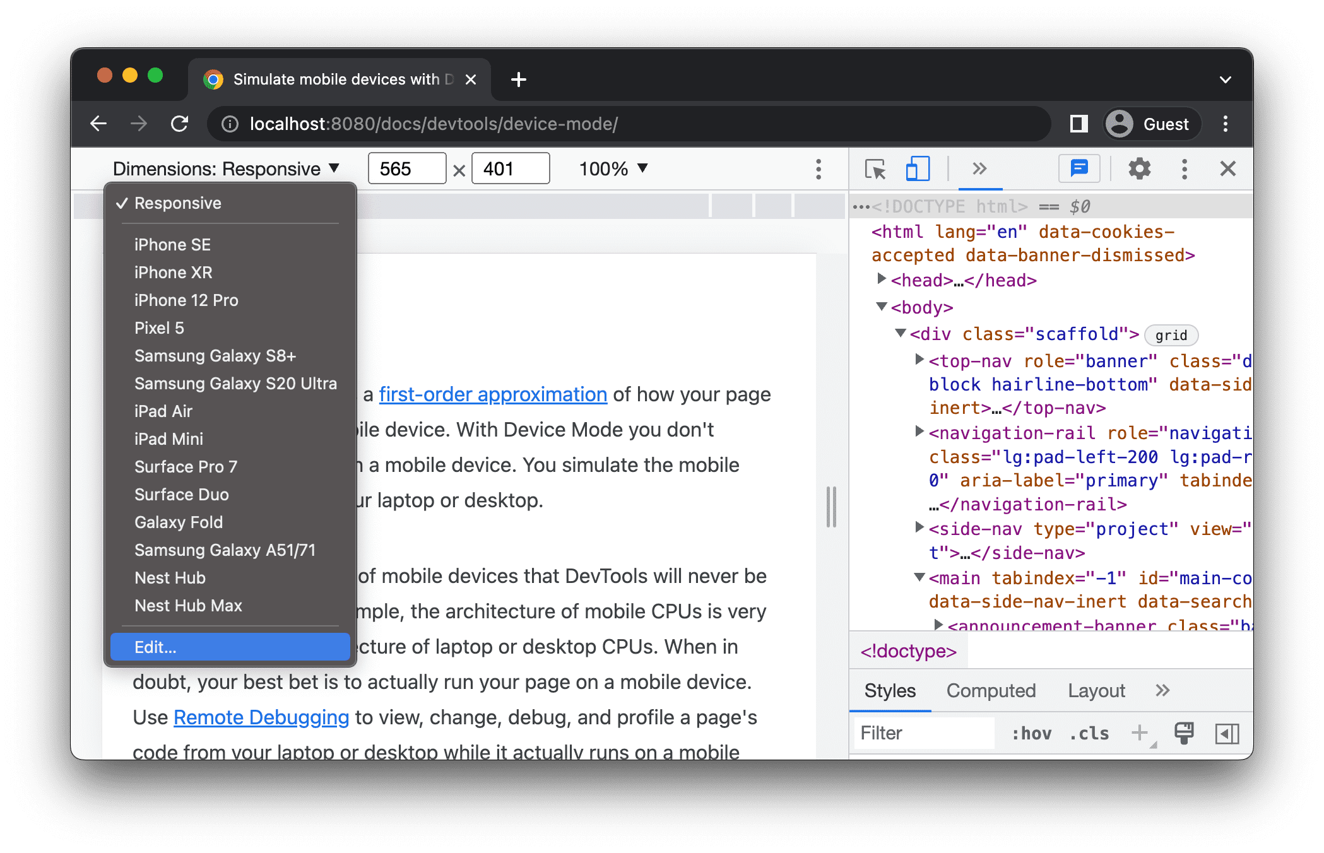The image size is (1324, 853).
Task: Click the more tools (chevron) icon in DevTools
Action: (x=974, y=169)
